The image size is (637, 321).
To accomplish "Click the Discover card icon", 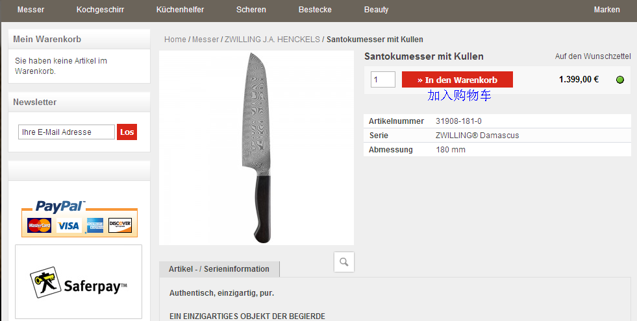I will tap(120, 225).
